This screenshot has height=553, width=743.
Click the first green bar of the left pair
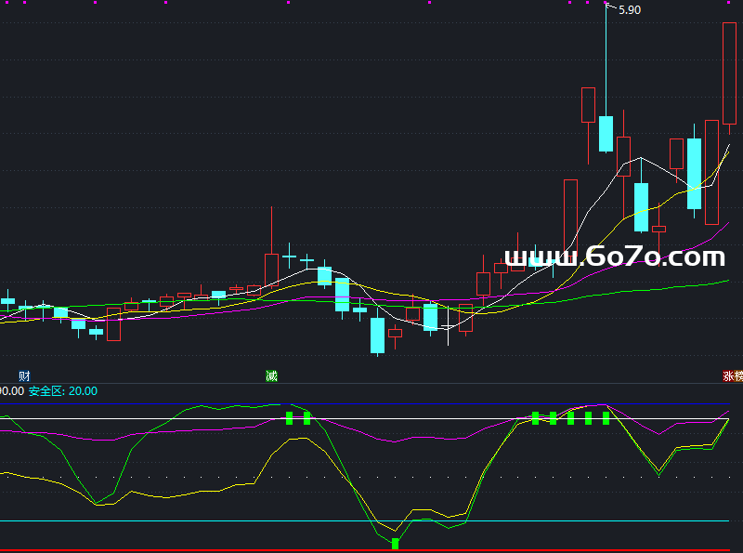289,418
